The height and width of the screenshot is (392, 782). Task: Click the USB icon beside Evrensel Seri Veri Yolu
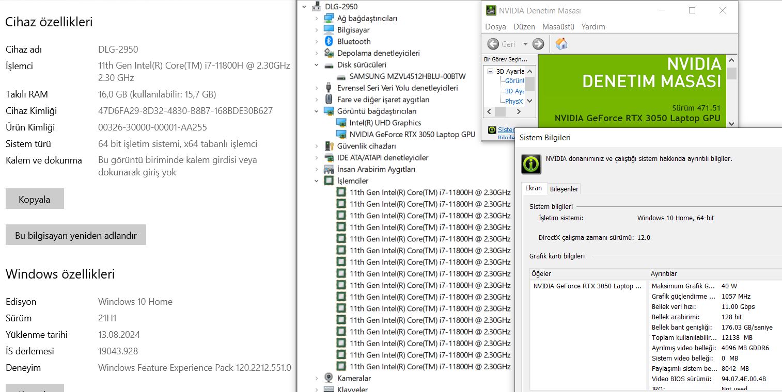coord(327,88)
